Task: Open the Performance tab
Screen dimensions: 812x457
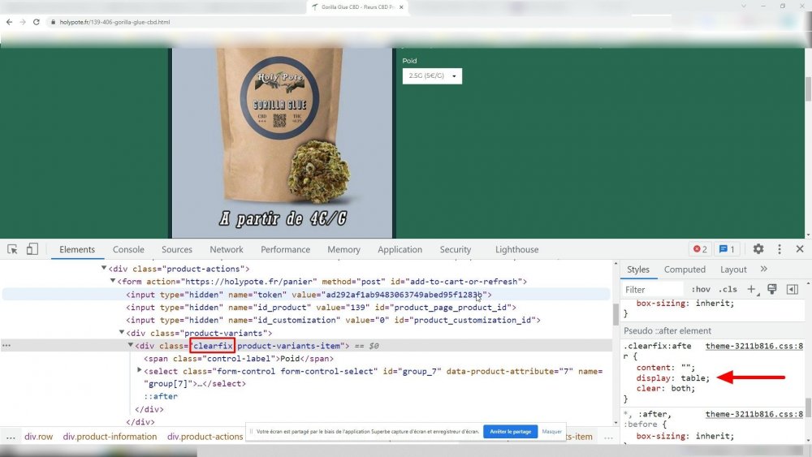Action: [x=285, y=249]
